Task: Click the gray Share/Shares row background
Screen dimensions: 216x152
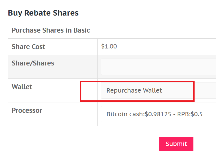Action: (53, 67)
